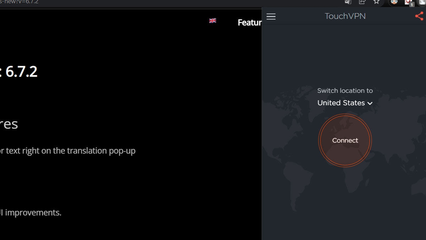Toggle VPN on with the Connect circle
This screenshot has width=426, height=240.
point(345,140)
